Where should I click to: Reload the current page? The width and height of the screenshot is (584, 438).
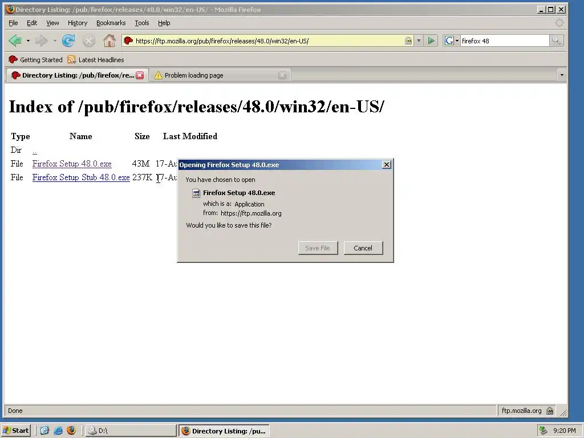pos(68,40)
